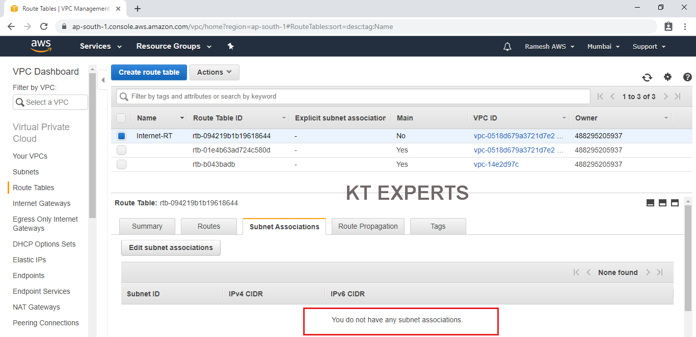Open the Ramesh AWS account dropdown
The image size is (696, 337).
550,46
